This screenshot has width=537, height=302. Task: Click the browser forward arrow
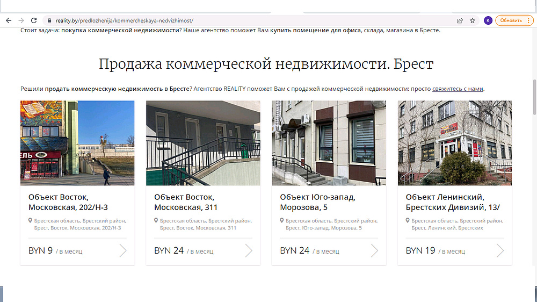tap(21, 20)
